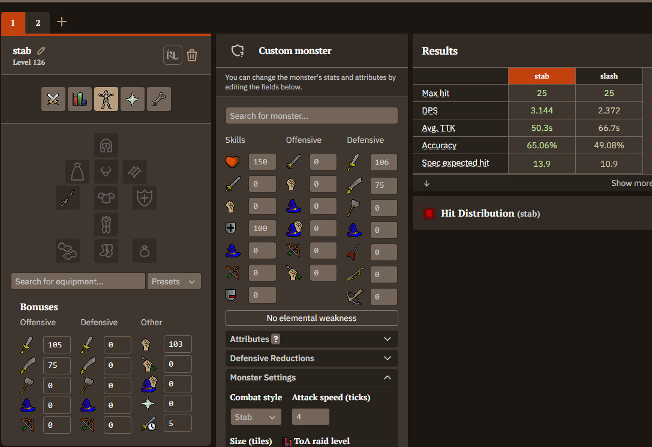Click the weapon equipment slot
Image resolution: width=652 pixels, height=447 pixels.
click(68, 198)
